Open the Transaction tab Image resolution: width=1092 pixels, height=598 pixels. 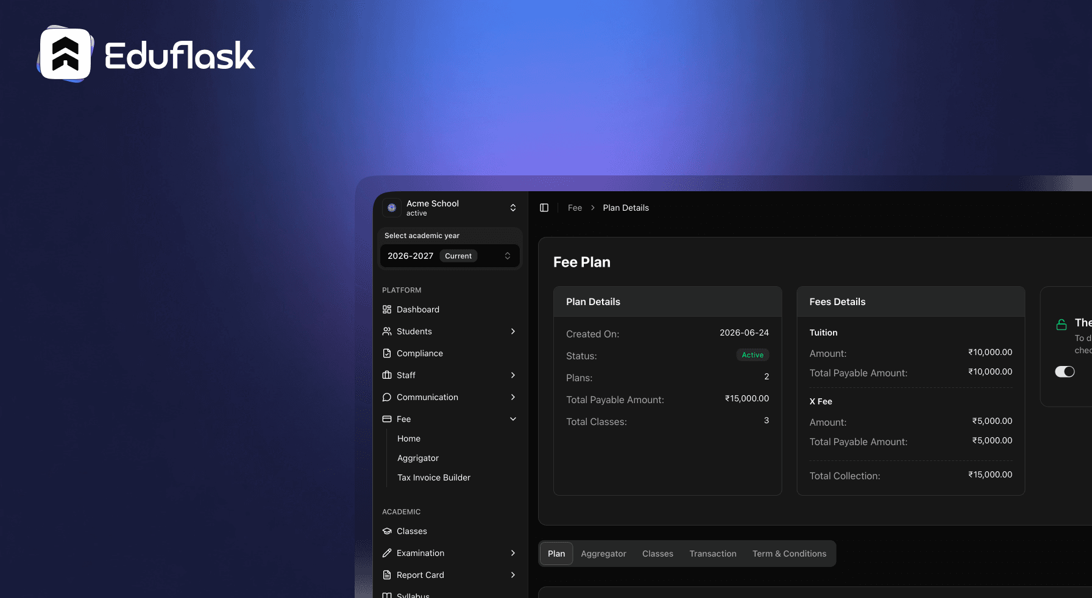click(x=713, y=554)
